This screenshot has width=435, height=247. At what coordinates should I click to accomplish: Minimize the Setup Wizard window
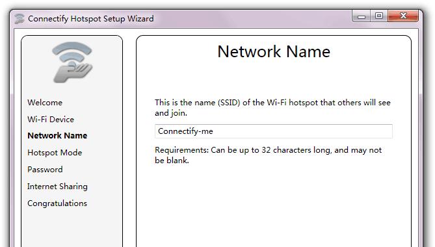pos(362,16)
